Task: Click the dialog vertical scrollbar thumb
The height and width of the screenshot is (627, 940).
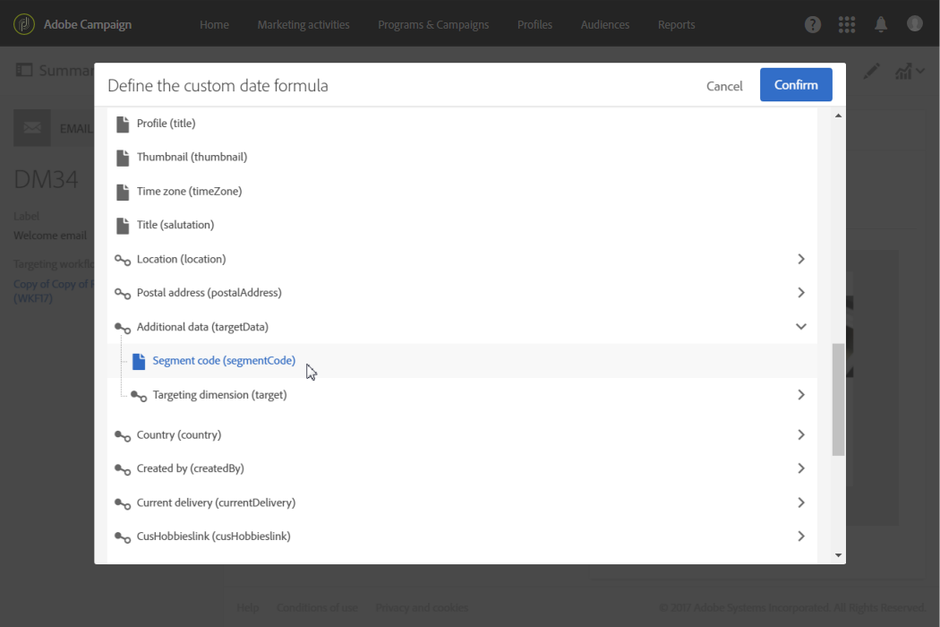Action: click(838, 399)
